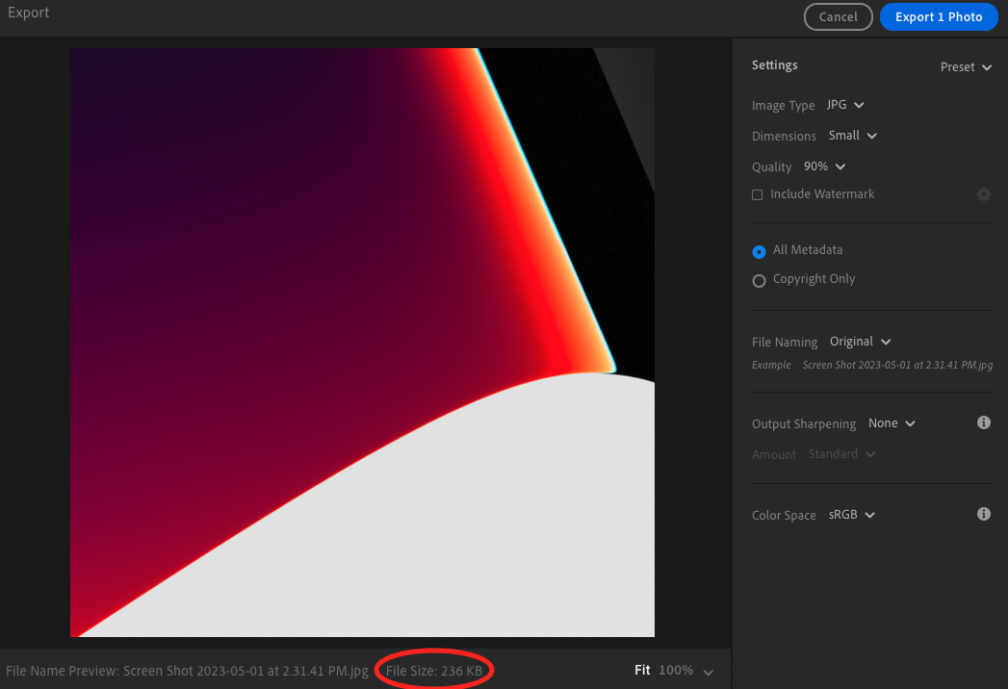Image resolution: width=1008 pixels, height=689 pixels.
Task: Click the Export dialog title
Action: pyautogui.click(x=28, y=13)
